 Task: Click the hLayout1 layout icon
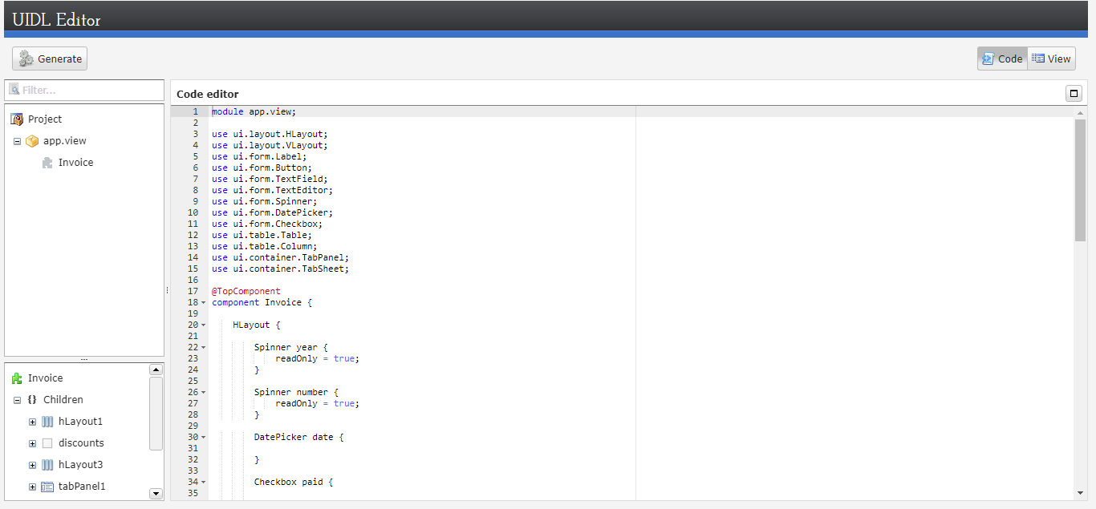47,422
